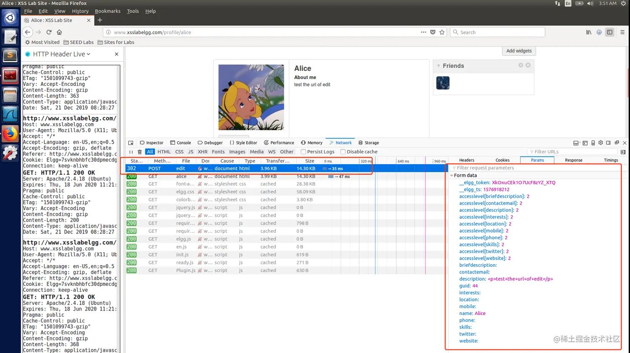
Task: Pause network recording
Action: 131,152
